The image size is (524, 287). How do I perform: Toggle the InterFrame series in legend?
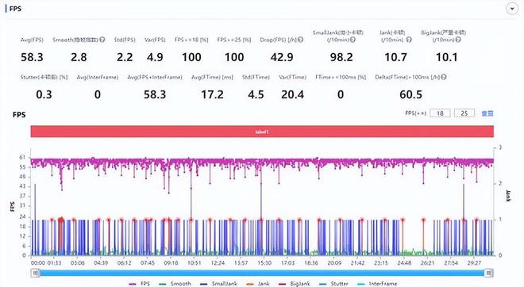tap(377, 284)
